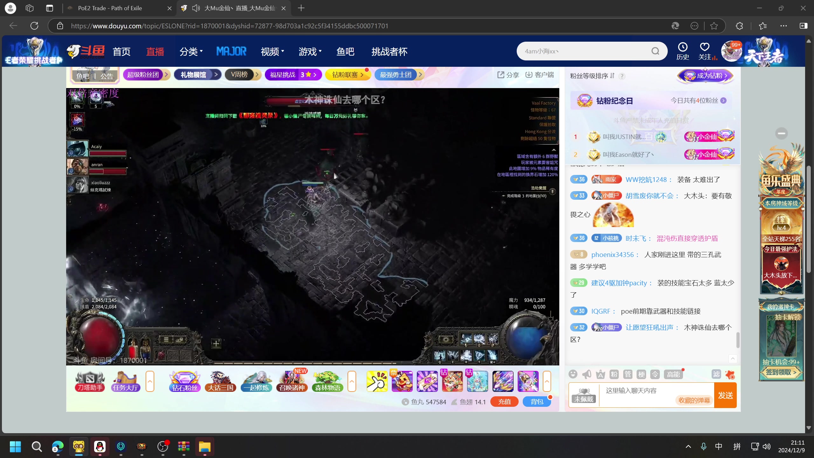
Task: Open the 历史 watch history icon
Action: pyautogui.click(x=683, y=51)
